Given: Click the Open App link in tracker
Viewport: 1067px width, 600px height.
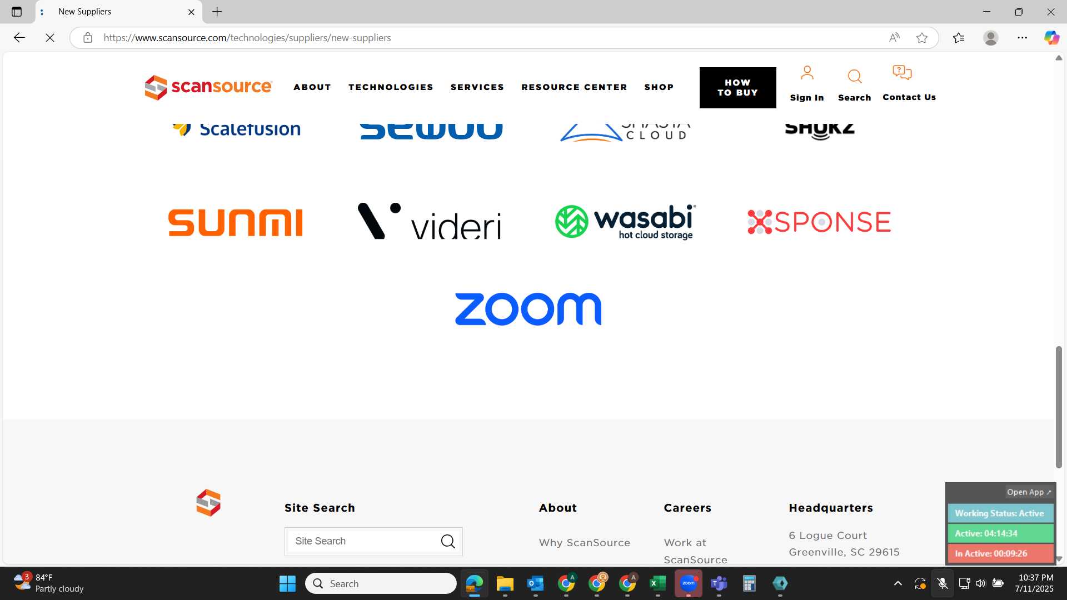Looking at the screenshot, I should [x=1029, y=492].
